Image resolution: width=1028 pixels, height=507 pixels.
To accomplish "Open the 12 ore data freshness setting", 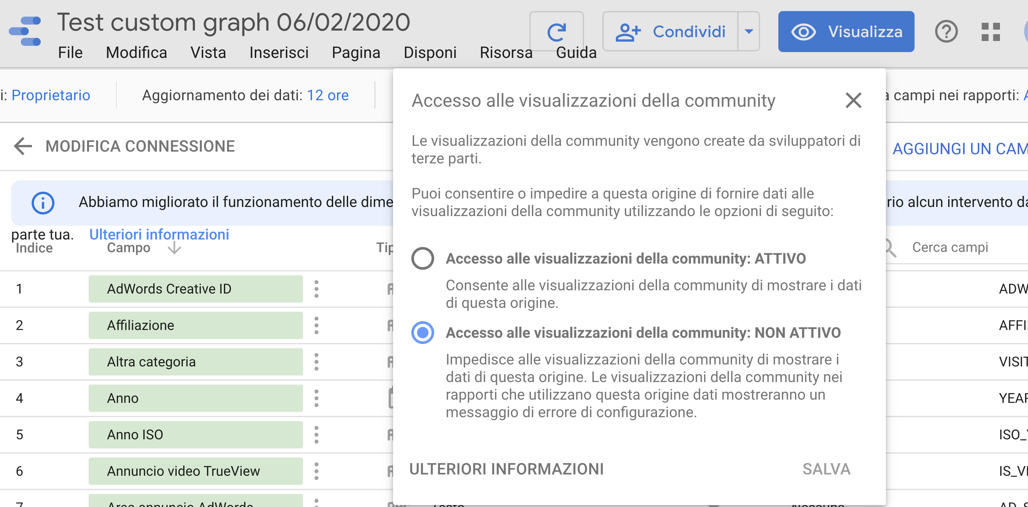I will pos(328,95).
